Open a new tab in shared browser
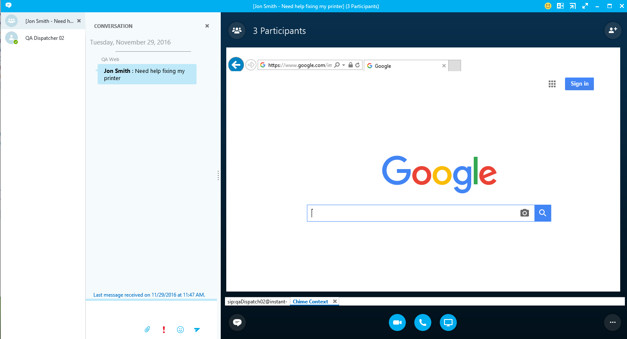Screen dimensions: 627x339 click(454, 66)
